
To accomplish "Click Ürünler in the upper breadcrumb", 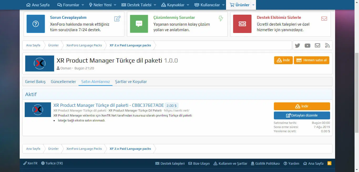I will click(53, 45).
